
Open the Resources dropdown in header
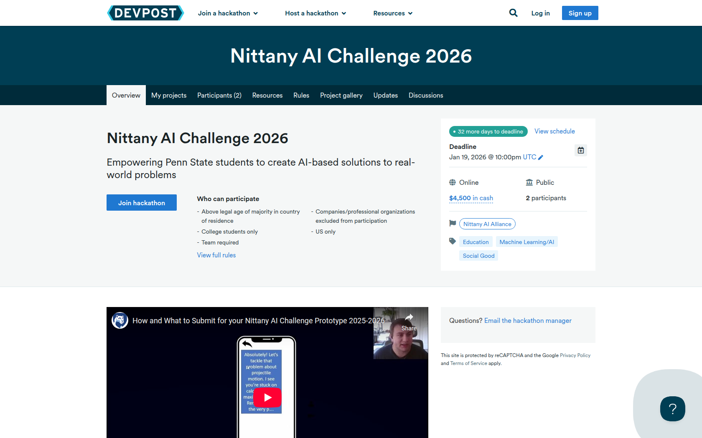[393, 13]
